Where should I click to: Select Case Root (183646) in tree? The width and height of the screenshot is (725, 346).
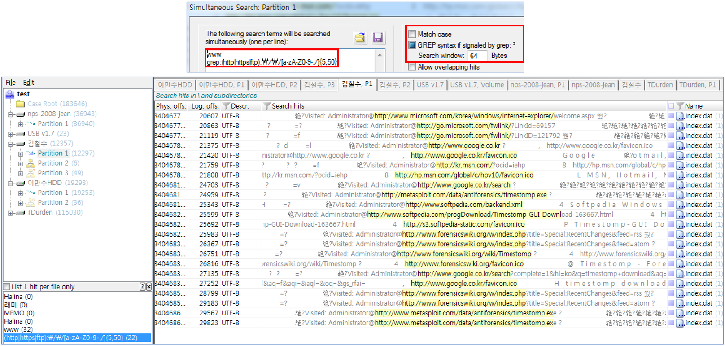[57, 104]
